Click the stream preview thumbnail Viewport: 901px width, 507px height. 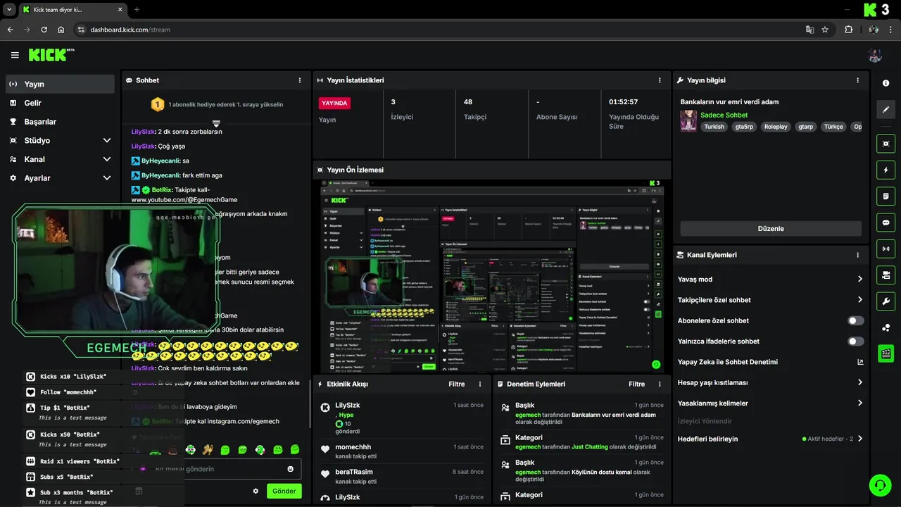(491, 276)
